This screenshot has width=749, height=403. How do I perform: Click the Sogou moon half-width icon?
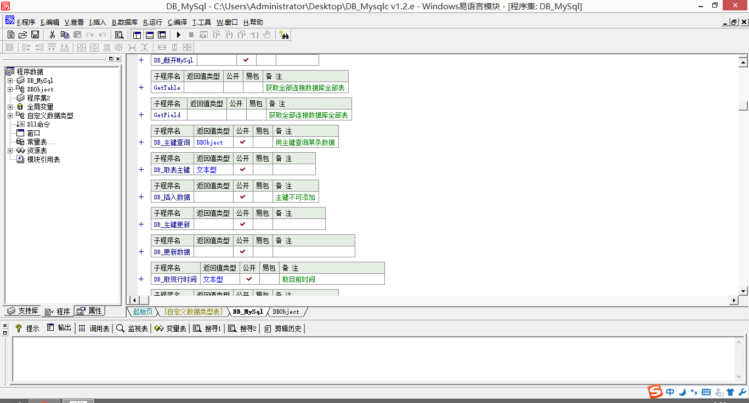coord(682,392)
